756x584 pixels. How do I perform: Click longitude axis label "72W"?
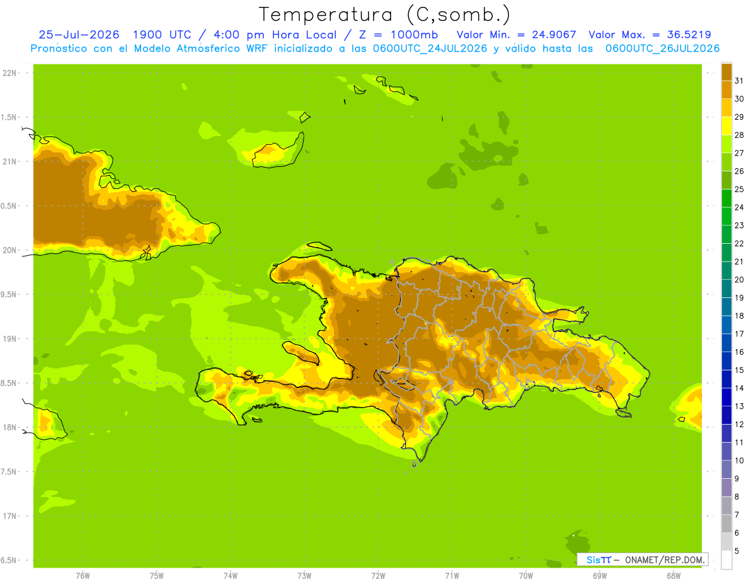pyautogui.click(x=378, y=576)
